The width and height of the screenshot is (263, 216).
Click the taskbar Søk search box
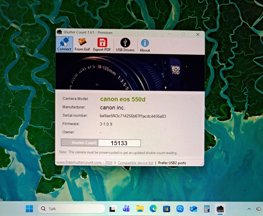72,209
